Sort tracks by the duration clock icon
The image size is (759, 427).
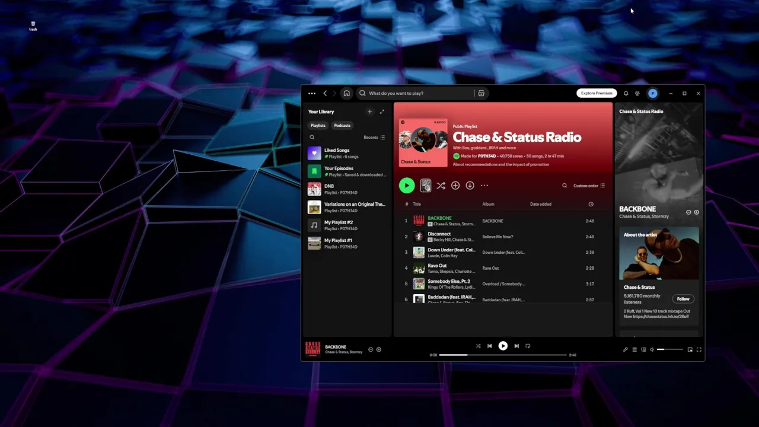tap(591, 204)
